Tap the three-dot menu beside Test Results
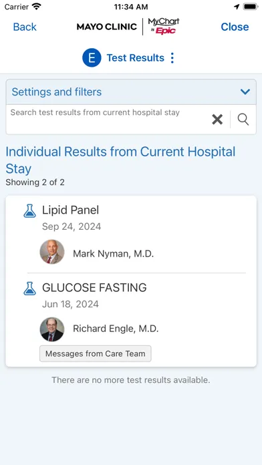 click(x=172, y=58)
